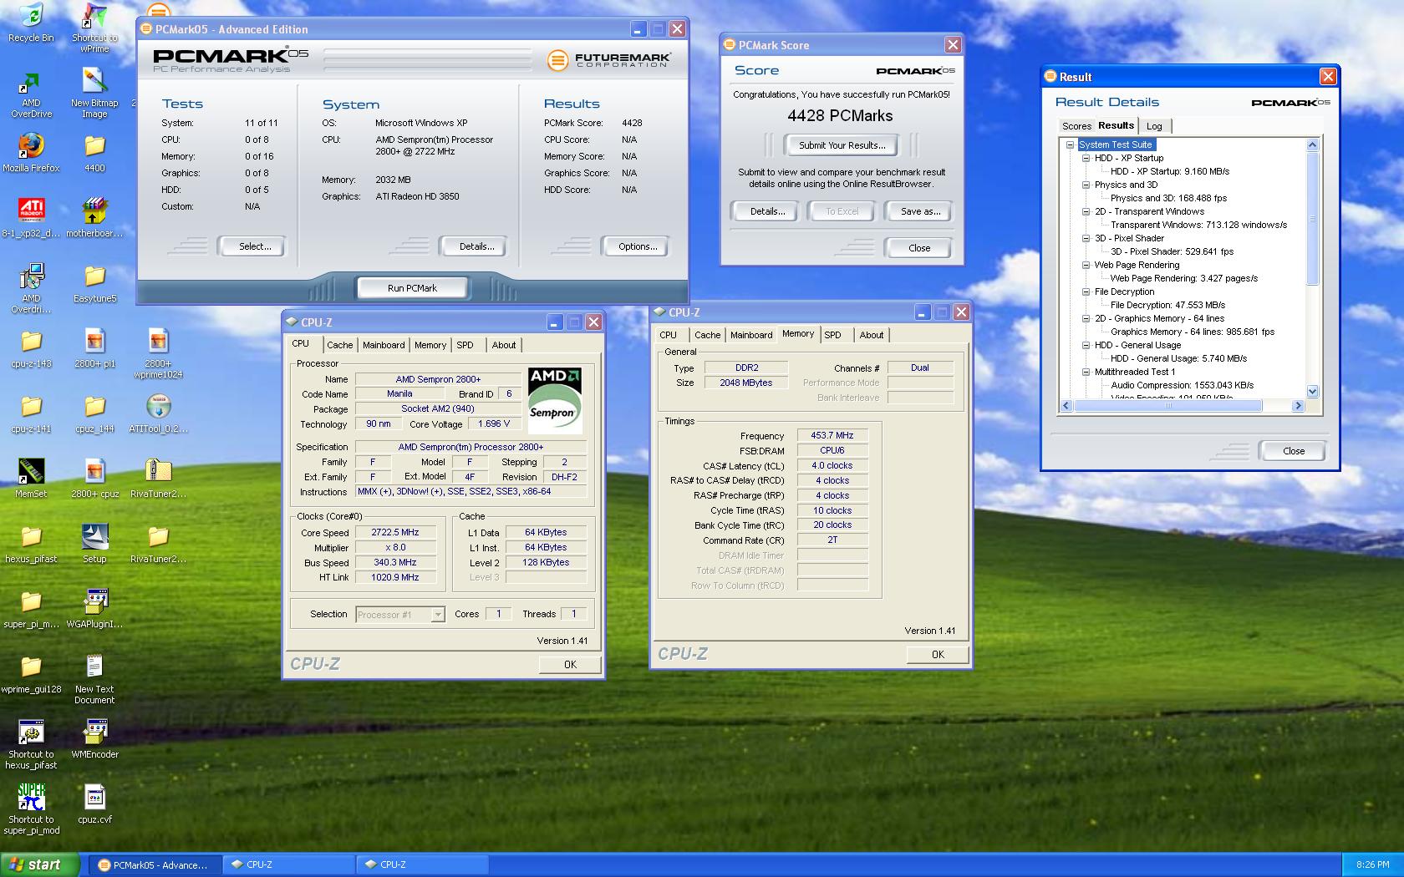
Task: Click Save as... in PCMark Score
Action: click(x=920, y=211)
